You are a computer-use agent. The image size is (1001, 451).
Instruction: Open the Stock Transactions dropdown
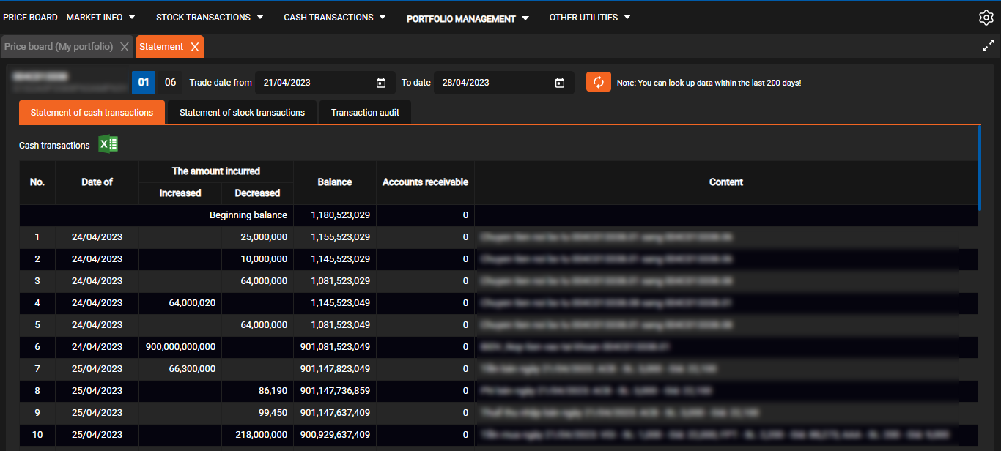point(210,18)
